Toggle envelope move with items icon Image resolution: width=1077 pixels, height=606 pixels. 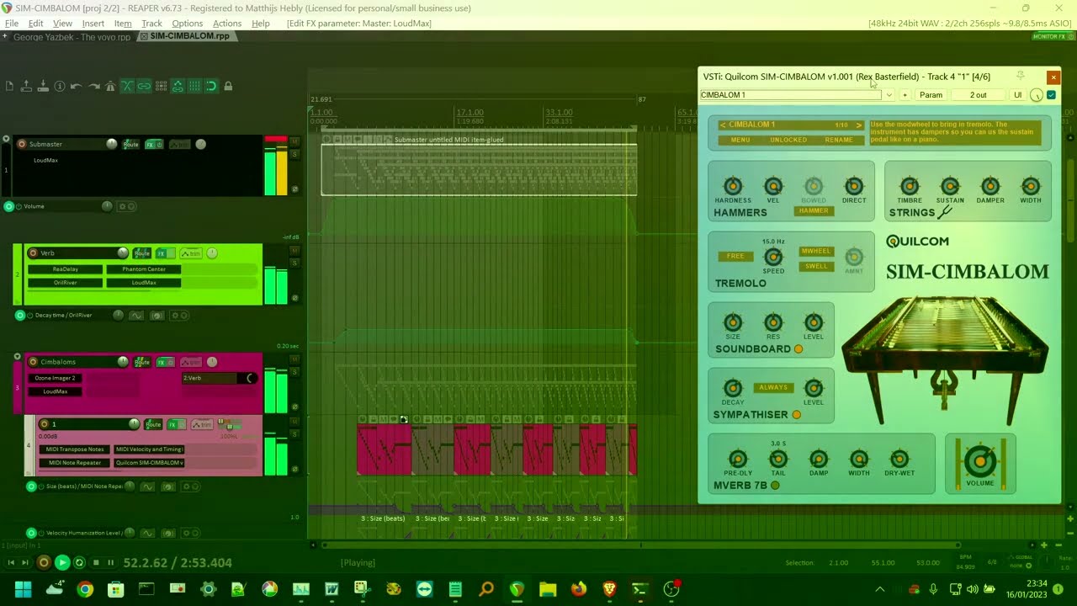pyautogui.click(x=178, y=86)
